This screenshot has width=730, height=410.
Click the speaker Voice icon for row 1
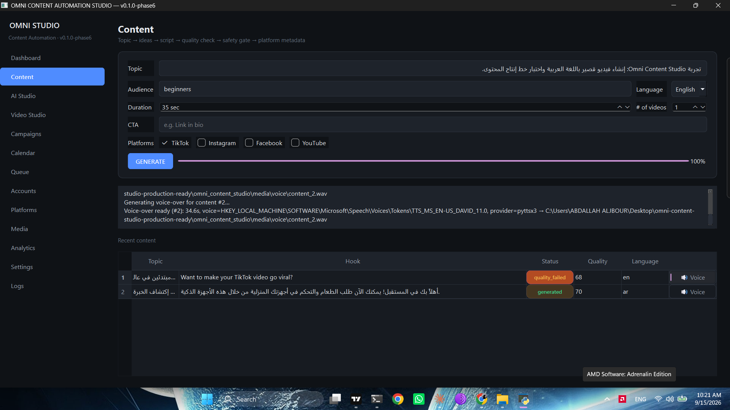point(684,277)
